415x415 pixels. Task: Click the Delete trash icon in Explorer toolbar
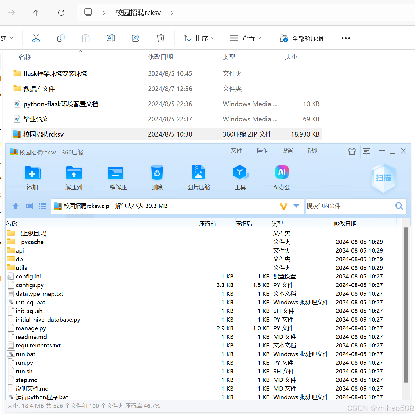pos(161,38)
